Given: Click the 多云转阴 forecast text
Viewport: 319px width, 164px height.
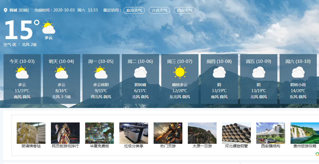Looking at the screenshot, I should pos(101,85).
